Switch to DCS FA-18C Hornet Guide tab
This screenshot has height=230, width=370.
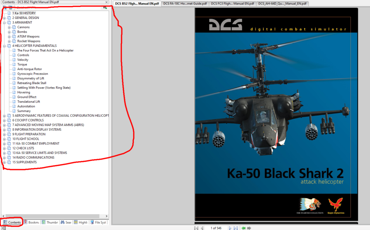185,4
